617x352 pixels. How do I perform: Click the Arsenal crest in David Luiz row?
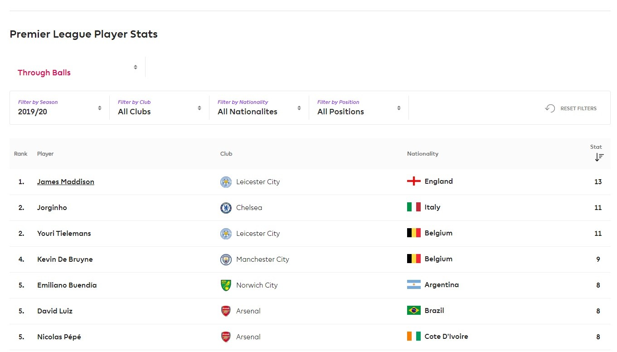(226, 311)
